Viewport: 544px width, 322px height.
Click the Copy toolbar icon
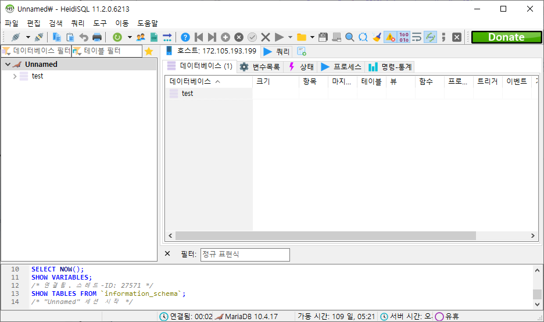[x=56, y=37]
